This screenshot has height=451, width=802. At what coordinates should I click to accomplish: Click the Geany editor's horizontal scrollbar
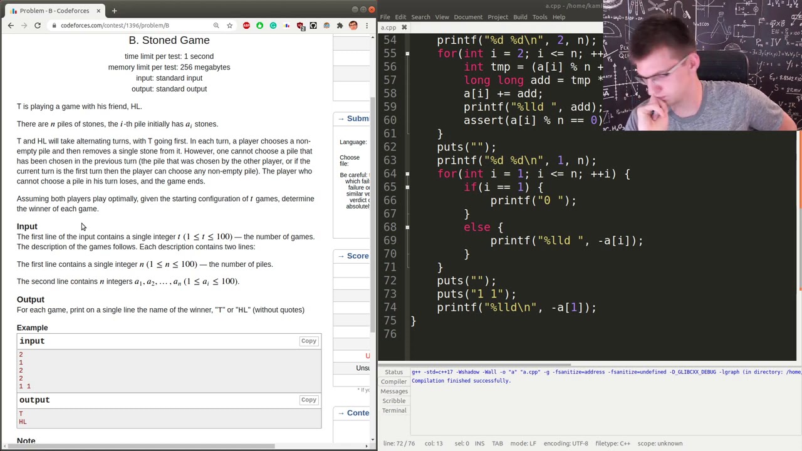[x=475, y=364]
